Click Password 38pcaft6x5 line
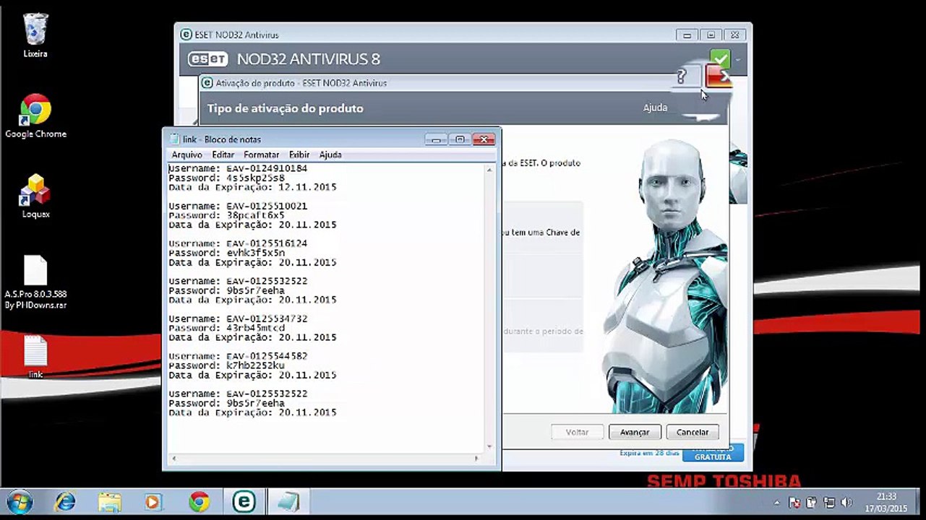The image size is (926, 520). pyautogui.click(x=226, y=215)
